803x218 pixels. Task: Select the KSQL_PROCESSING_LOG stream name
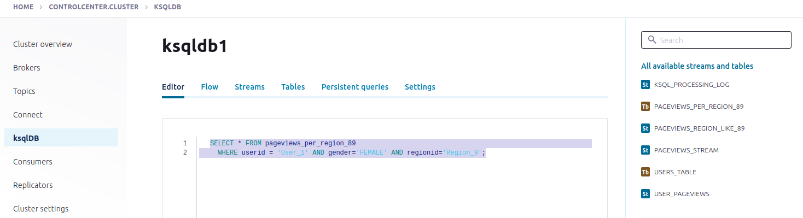click(691, 85)
